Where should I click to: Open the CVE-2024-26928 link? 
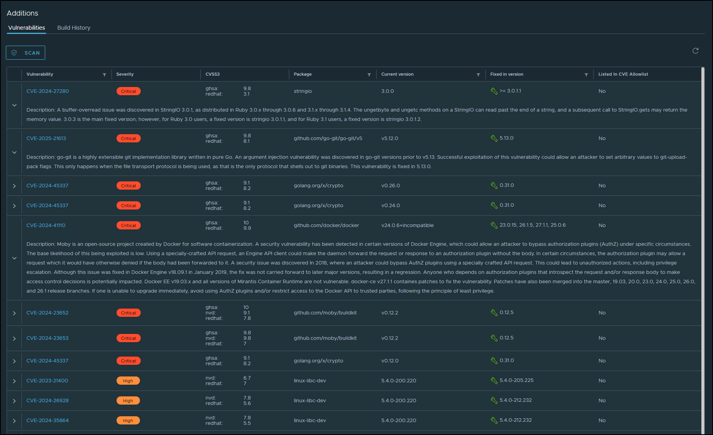[48, 401]
